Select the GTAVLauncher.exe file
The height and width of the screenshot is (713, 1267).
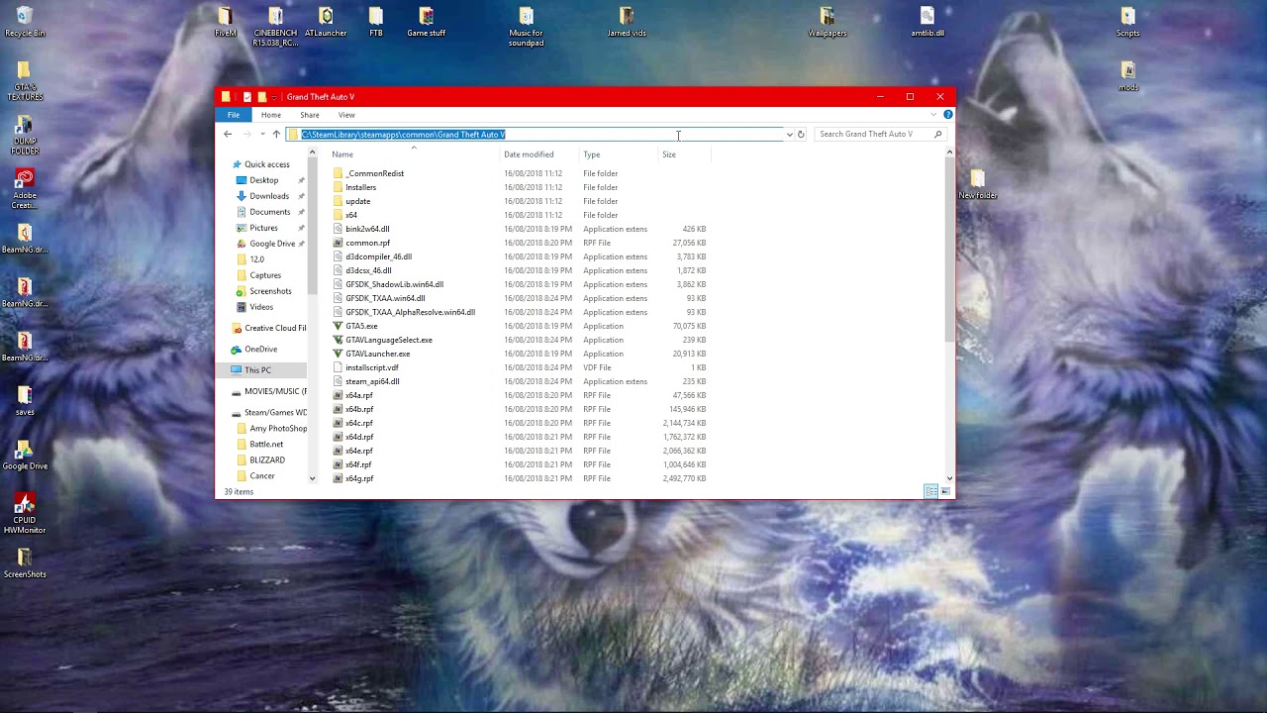pos(377,354)
